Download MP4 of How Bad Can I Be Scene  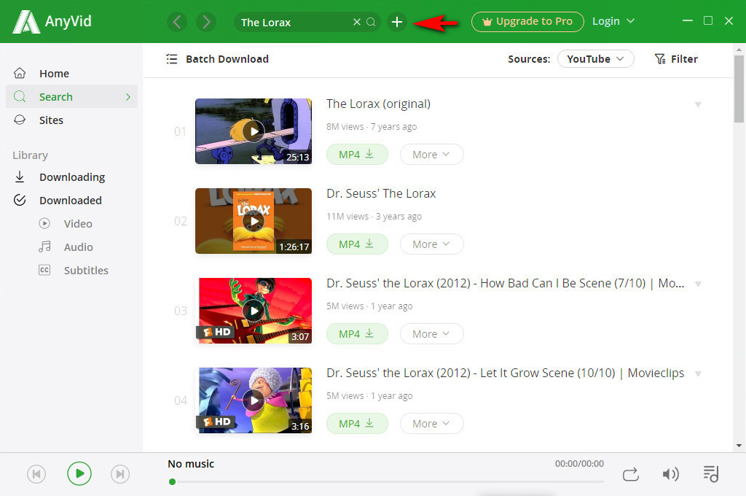[357, 334]
